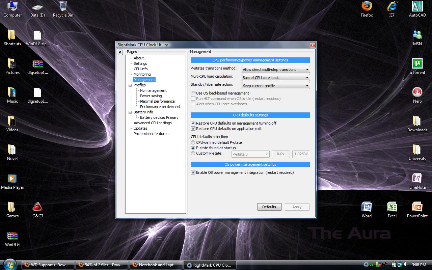The height and width of the screenshot is (270, 432).
Task: Open uTorrent desktop shortcut
Action: click(x=417, y=66)
